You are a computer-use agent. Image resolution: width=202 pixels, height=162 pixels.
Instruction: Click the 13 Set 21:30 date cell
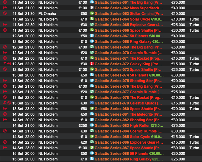pos(24,92)
